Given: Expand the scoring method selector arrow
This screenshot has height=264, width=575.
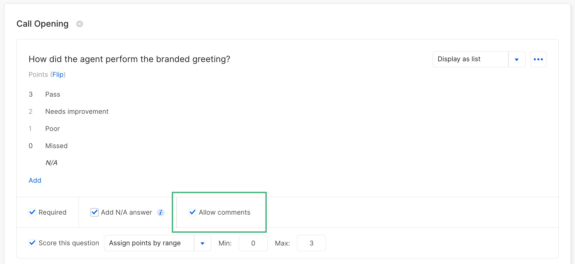Looking at the screenshot, I should tap(203, 243).
